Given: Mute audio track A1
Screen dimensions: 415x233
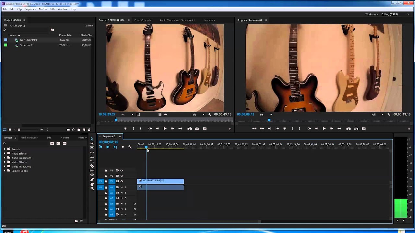Looking at the screenshot, I should 122,187.
